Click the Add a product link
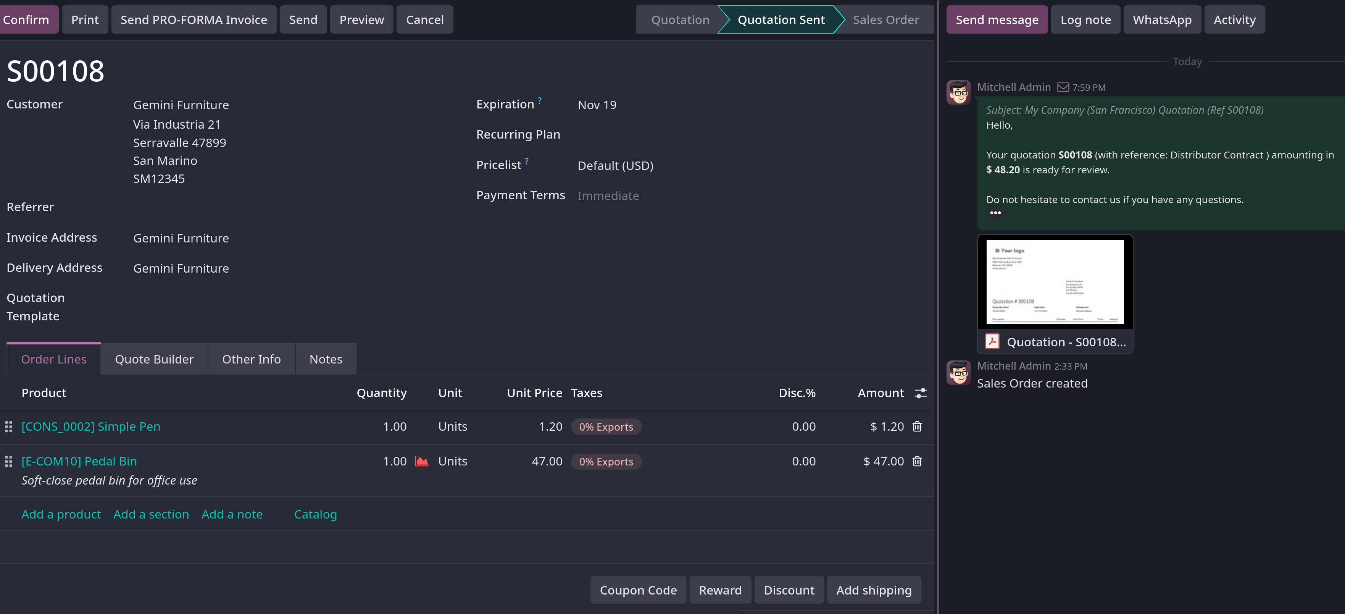Image resolution: width=1345 pixels, height=614 pixels. pyautogui.click(x=61, y=514)
